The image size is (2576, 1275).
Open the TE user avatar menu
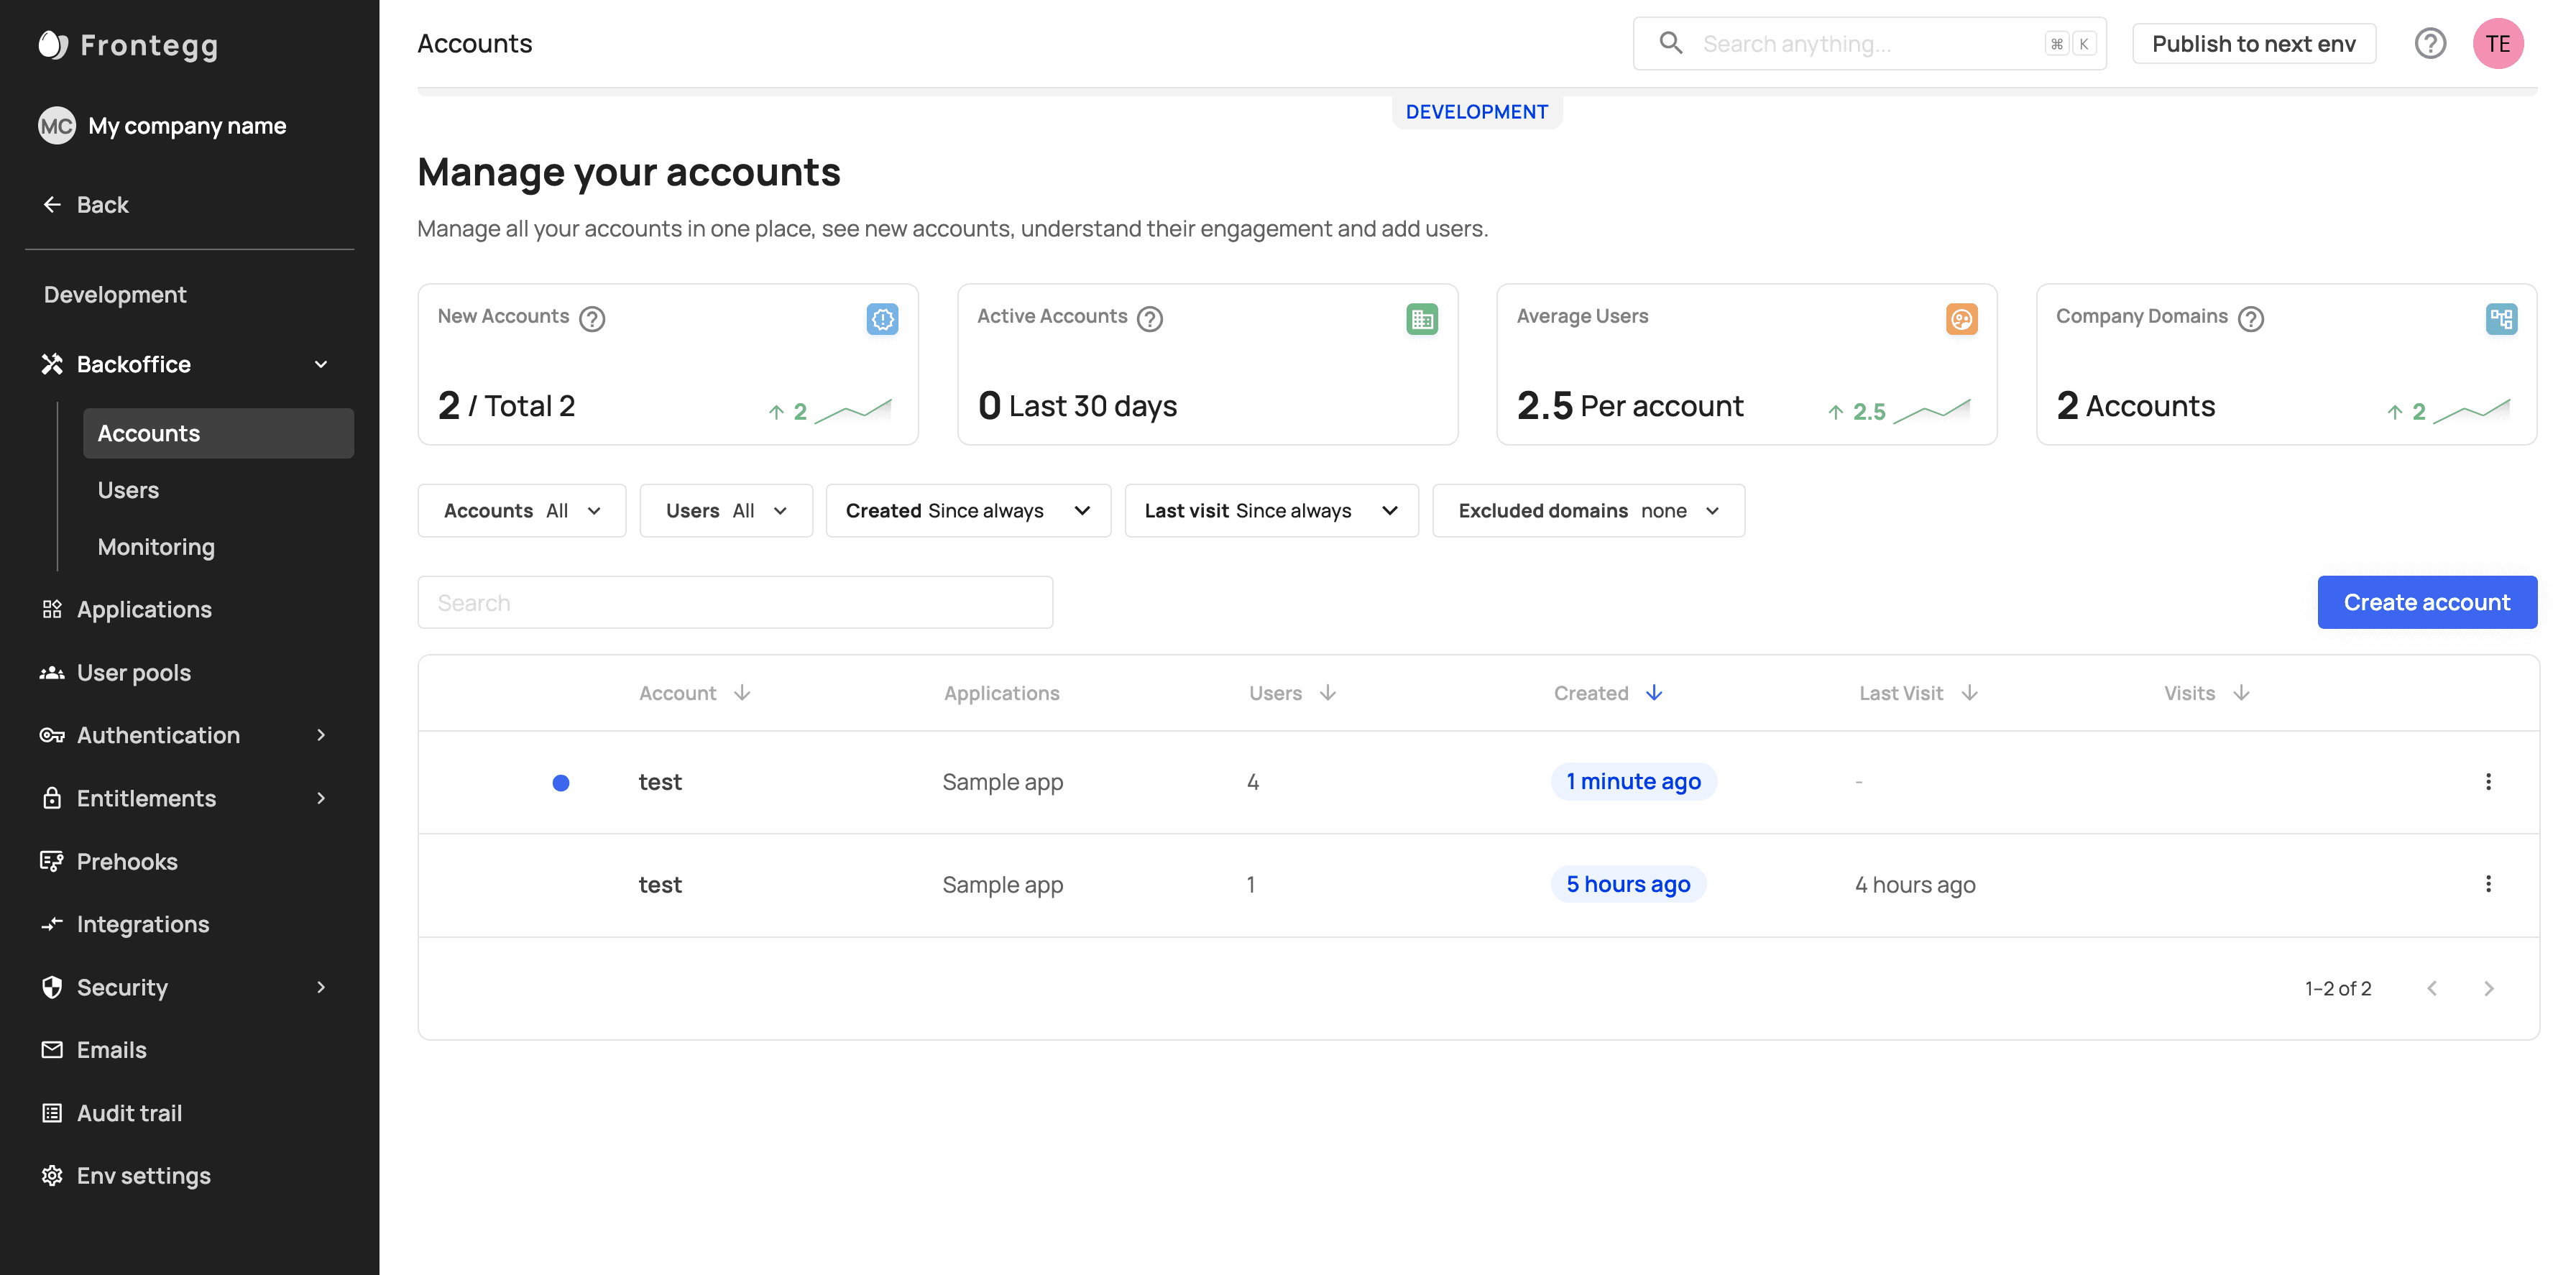coord(2498,44)
